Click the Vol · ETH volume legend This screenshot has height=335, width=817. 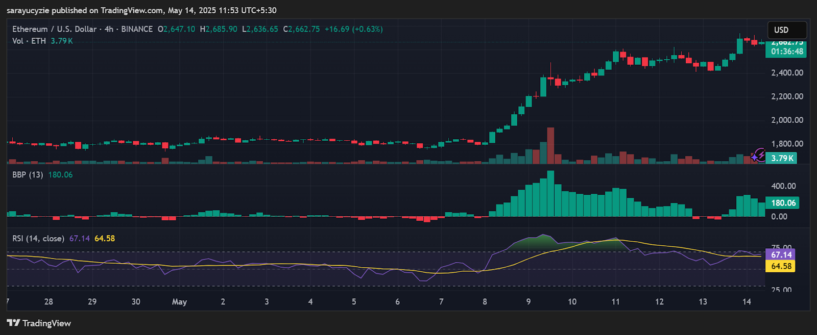click(x=29, y=41)
